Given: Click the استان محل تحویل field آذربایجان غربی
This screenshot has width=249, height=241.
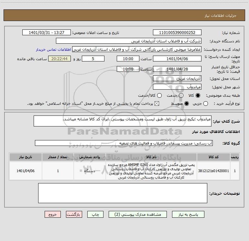Looking at the screenshot, I should click(x=177, y=78).
